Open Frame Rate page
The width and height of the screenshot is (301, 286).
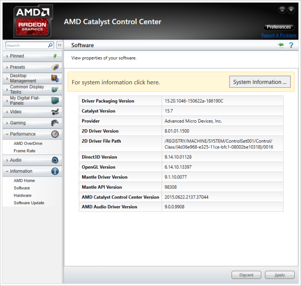pos(24,151)
